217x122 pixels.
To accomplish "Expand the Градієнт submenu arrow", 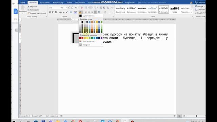I will (101, 45).
